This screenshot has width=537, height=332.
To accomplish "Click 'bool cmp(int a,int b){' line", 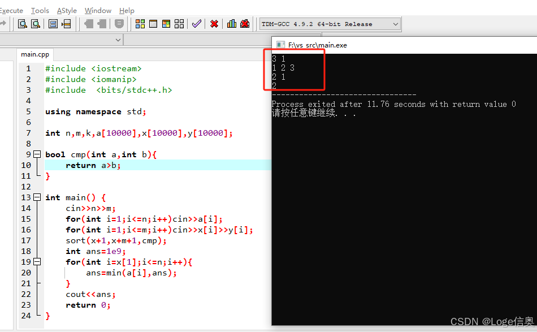I will (101, 154).
